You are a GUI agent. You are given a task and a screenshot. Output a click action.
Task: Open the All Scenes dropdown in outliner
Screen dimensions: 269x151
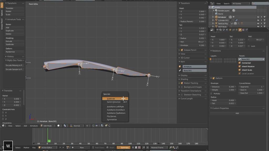click(x=241, y=3)
